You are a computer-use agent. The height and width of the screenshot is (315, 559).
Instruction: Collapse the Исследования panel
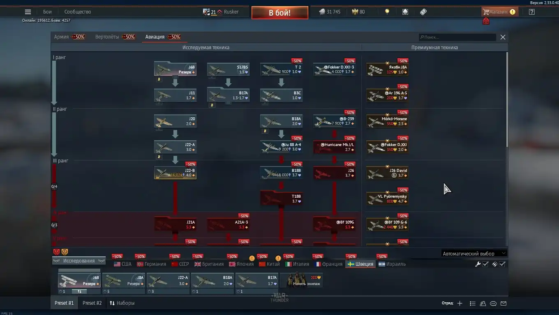point(79,261)
